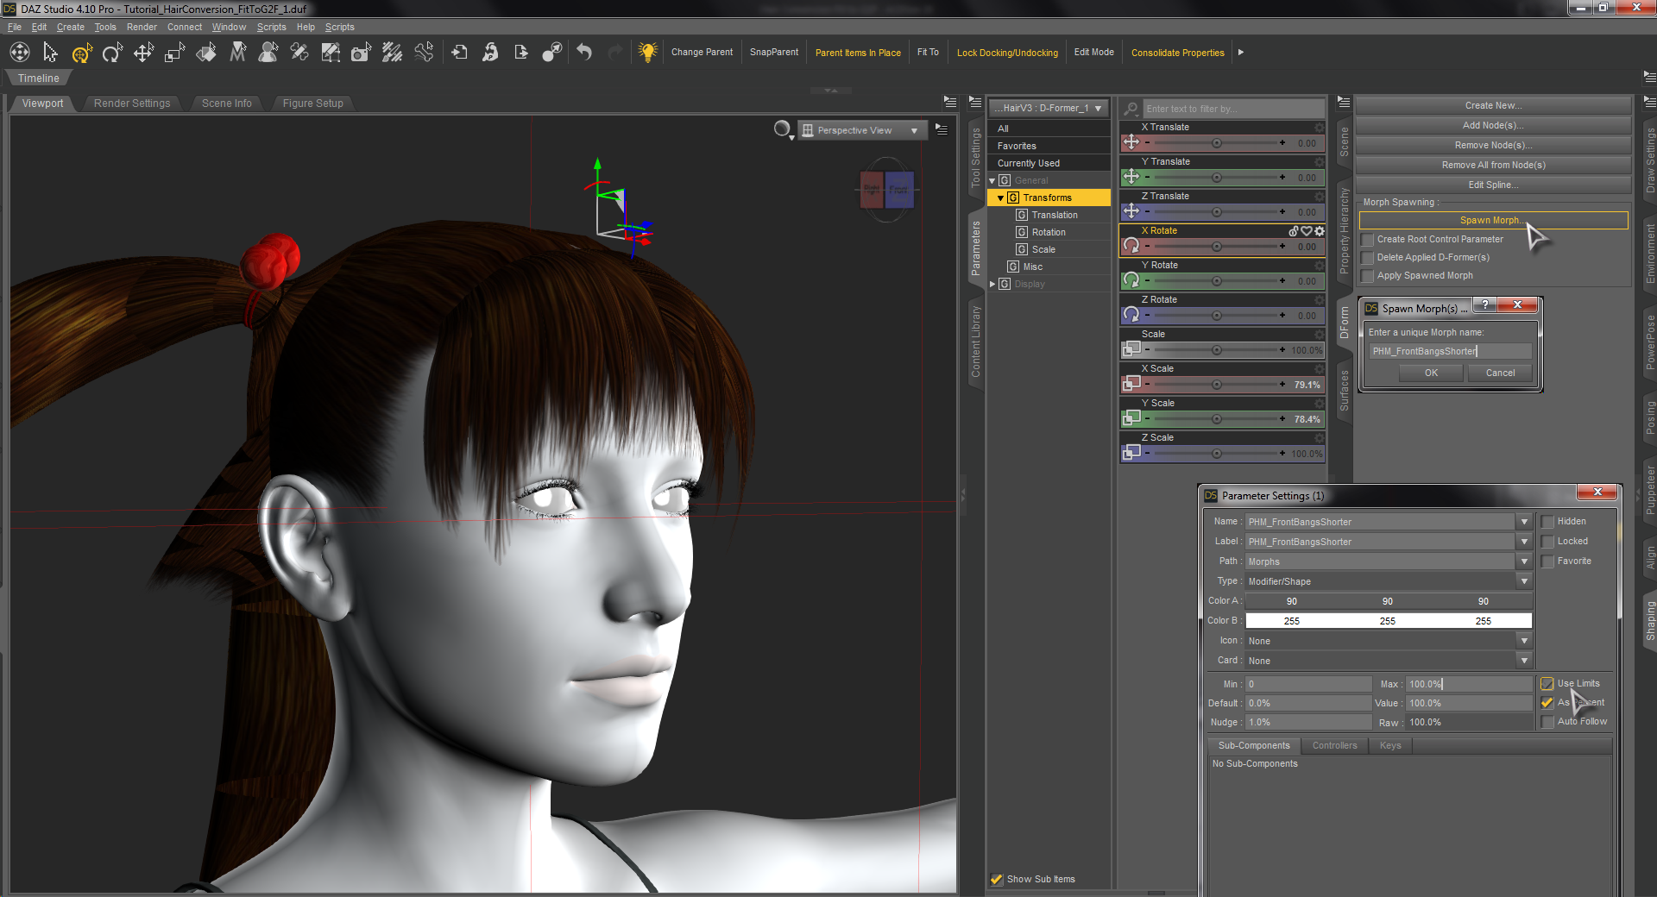This screenshot has height=897, width=1657.
Task: Click the Z Scale scale icon
Action: point(1131,453)
